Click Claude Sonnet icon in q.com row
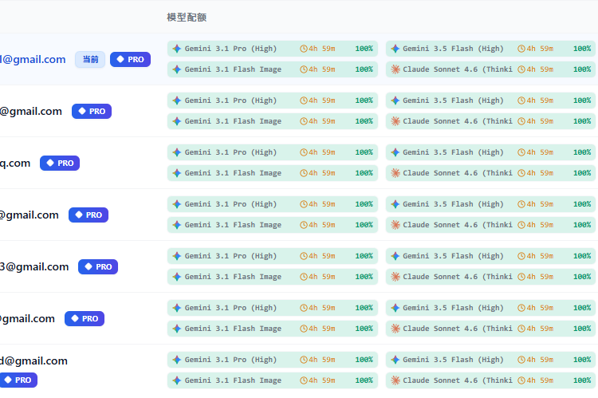Screen dimensions: 598x398 click(x=395, y=173)
